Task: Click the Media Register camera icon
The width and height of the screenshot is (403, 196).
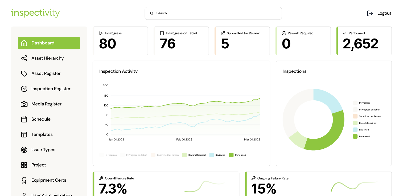Action: tap(24, 104)
